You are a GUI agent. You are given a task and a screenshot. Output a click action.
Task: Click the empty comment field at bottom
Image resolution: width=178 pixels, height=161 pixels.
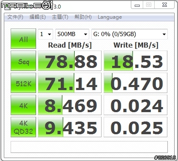89,147
